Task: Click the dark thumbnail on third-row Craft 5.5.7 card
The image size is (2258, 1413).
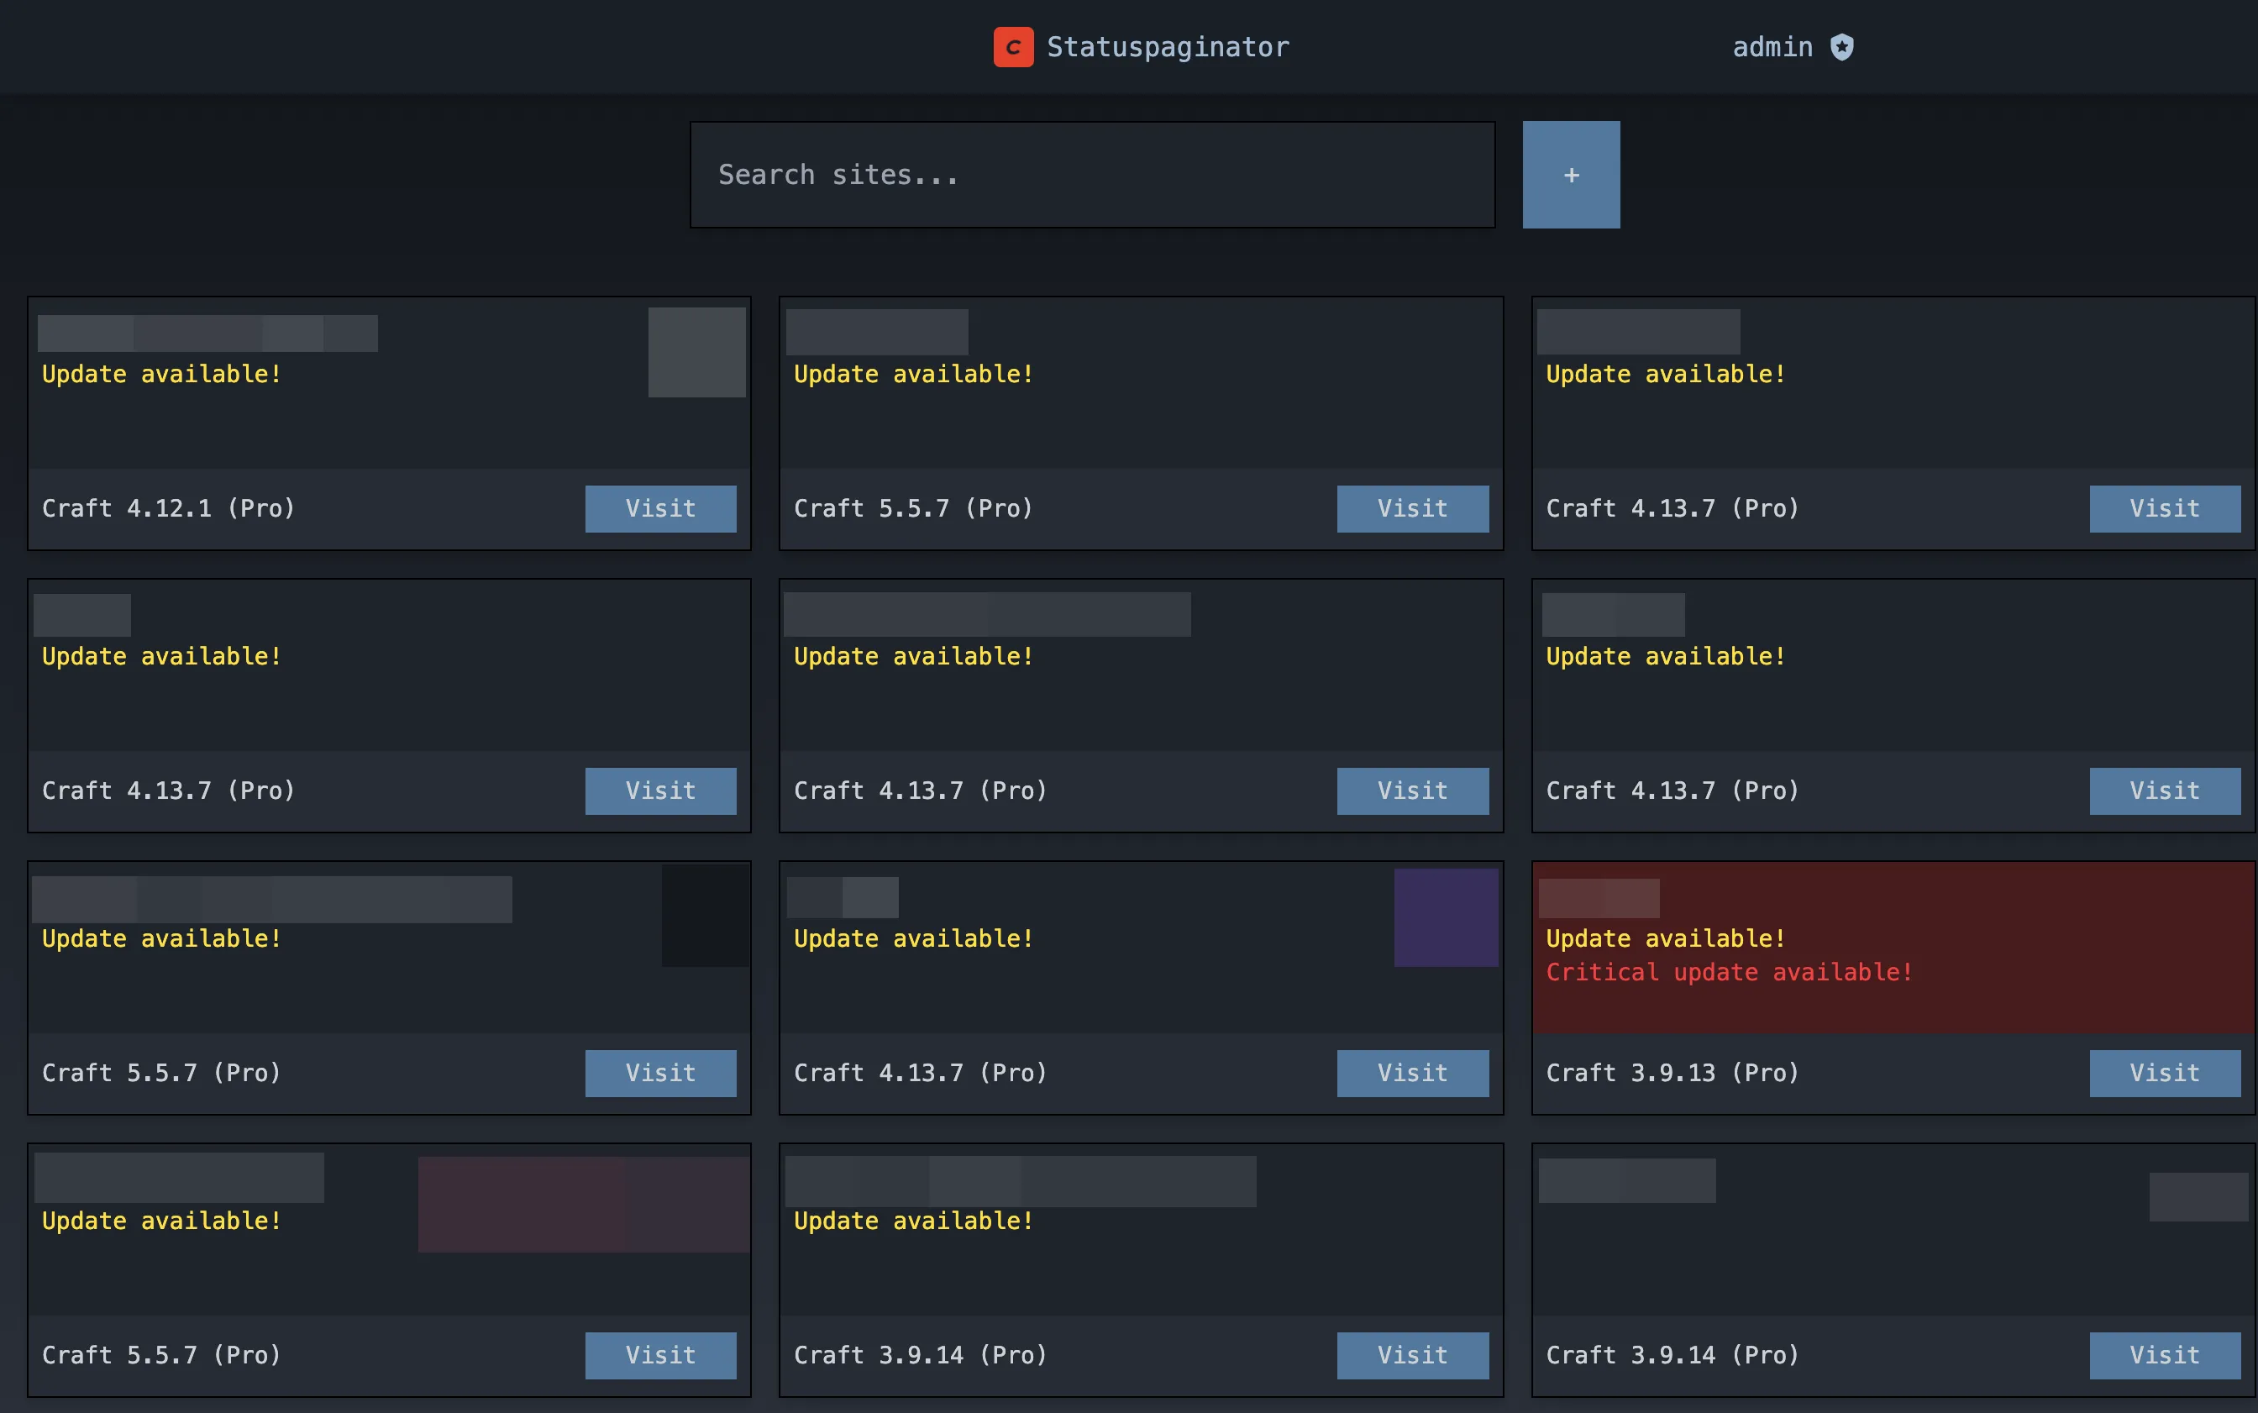Action: pos(706,916)
